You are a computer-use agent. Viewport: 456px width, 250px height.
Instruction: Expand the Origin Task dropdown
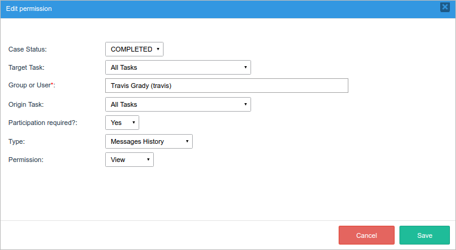click(178, 104)
